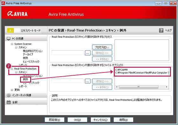Viewport: 178px width, 125px height.
Task: Click the << 削除(E) button
Action: (x=102, y=59)
